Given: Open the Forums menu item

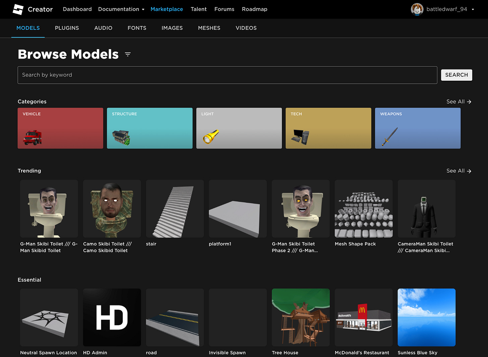Looking at the screenshot, I should coord(224,9).
